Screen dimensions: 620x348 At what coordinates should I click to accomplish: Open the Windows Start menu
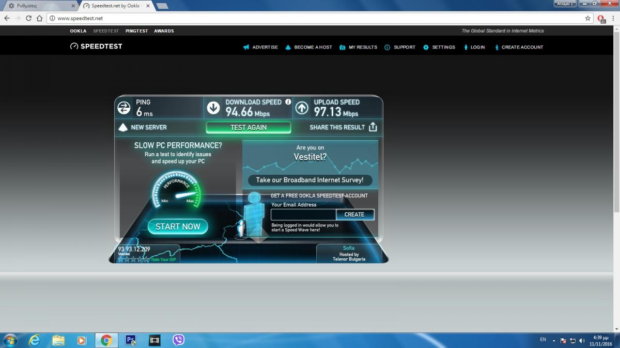click(x=10, y=340)
